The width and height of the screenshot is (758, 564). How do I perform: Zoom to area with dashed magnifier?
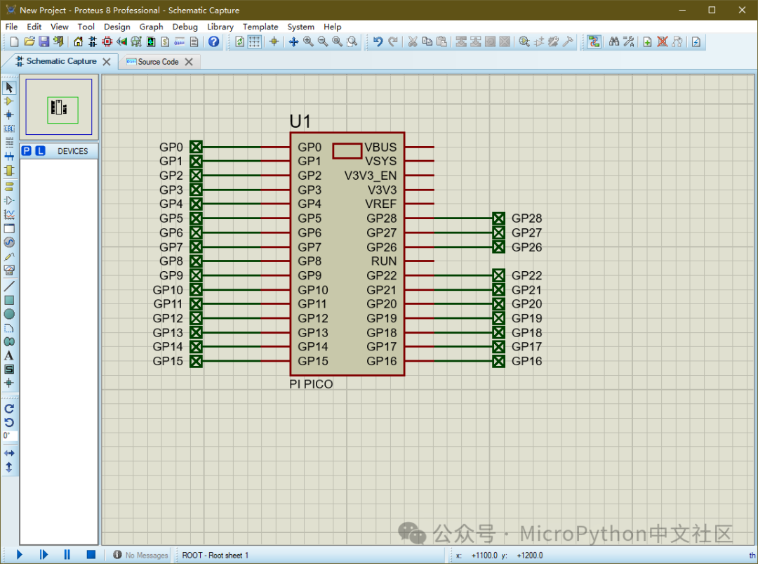coord(352,42)
